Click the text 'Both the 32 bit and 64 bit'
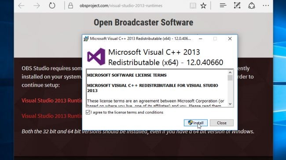The image size is (286, 160). click(51, 131)
